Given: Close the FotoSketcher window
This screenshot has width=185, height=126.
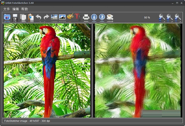Looking at the screenshot, I should click(182, 3).
